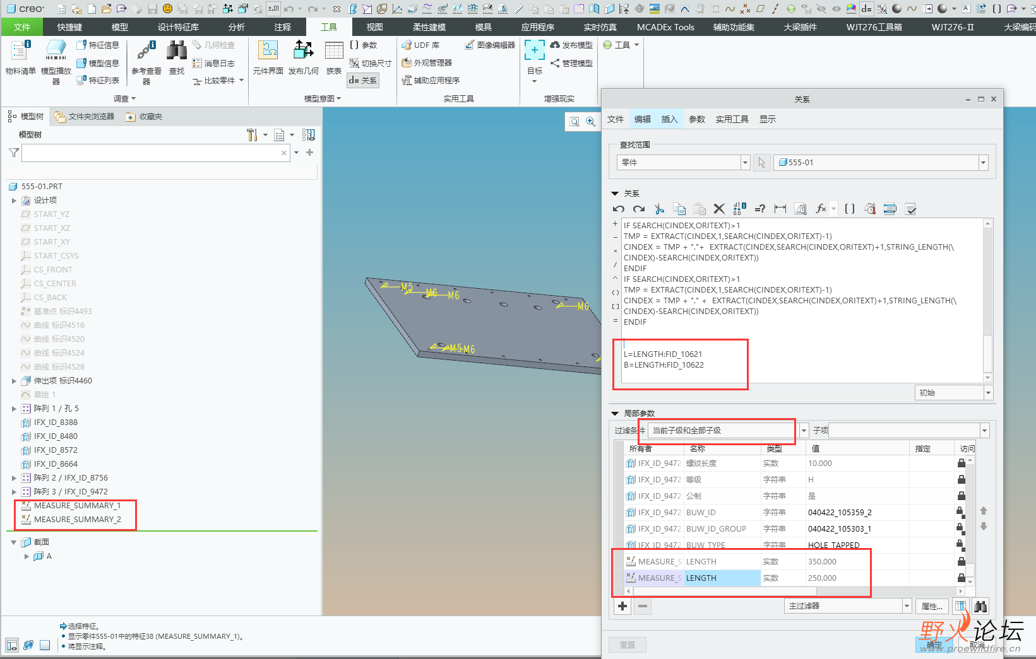Create new file from quick access toolbar
The image size is (1036, 659).
(92, 9)
